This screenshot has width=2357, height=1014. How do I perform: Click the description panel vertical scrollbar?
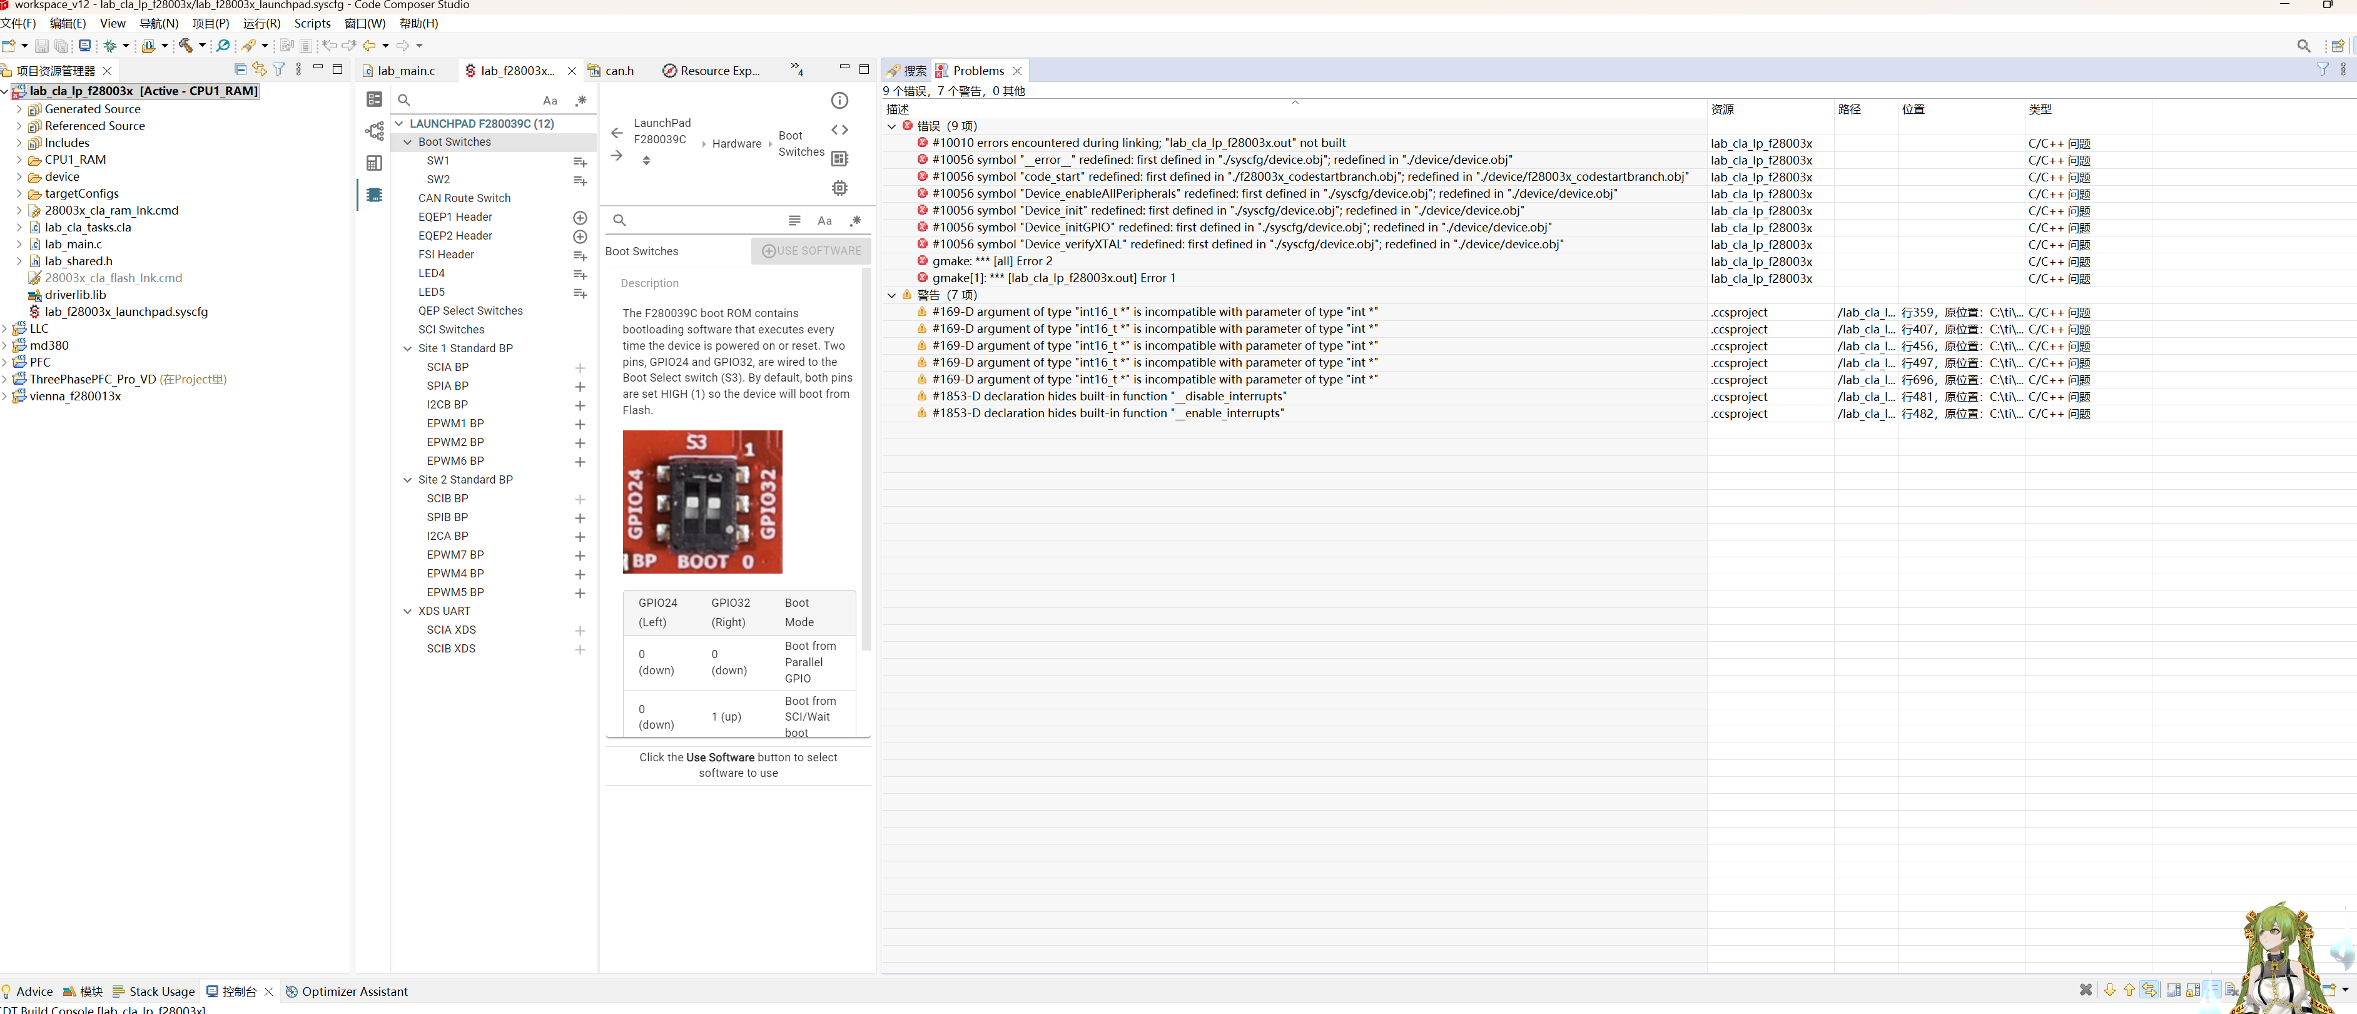(866, 457)
